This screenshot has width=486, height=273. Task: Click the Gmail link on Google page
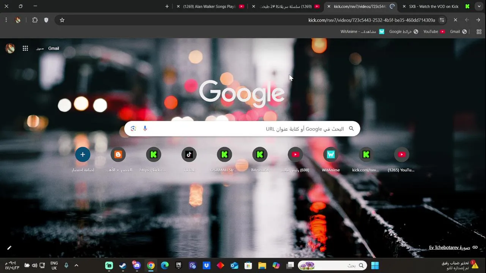pos(54,48)
